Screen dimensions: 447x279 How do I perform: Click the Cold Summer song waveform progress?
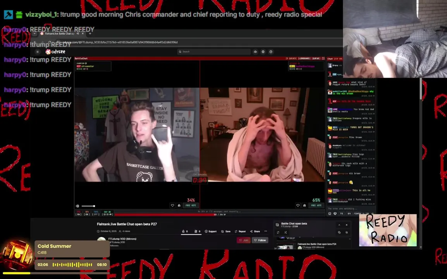click(73, 265)
